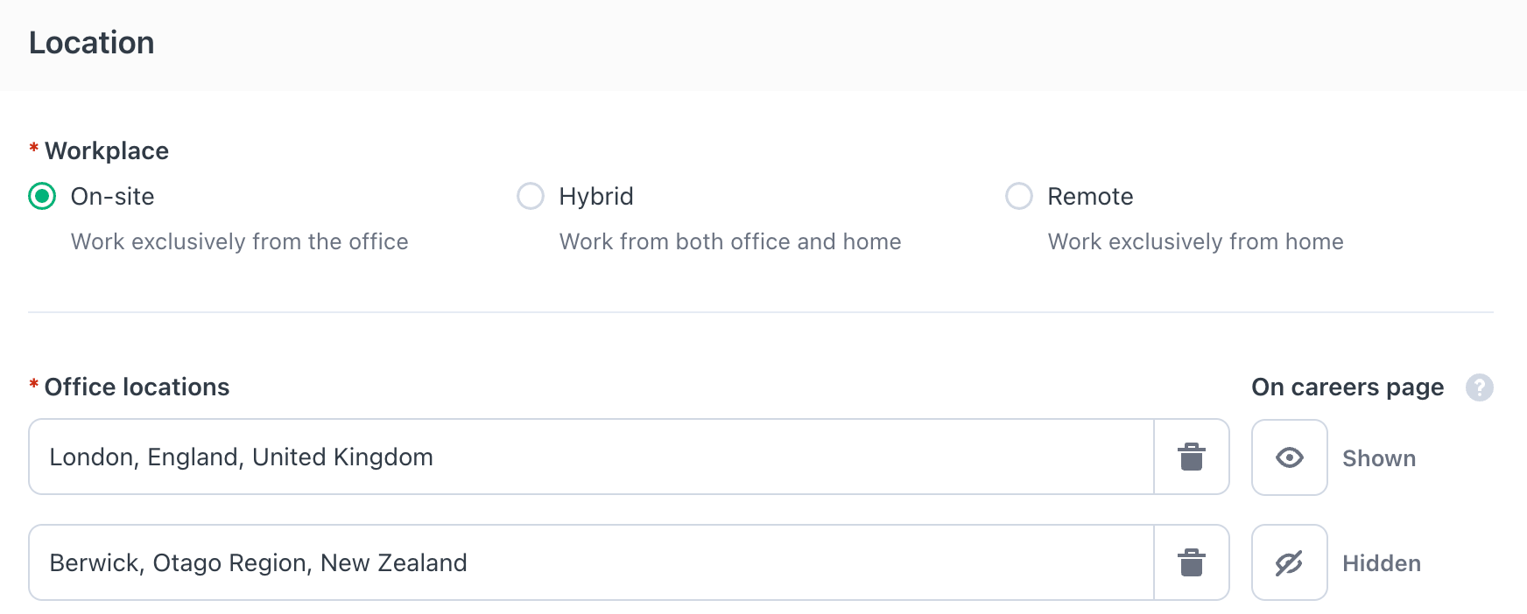Remove the Berwick location with trash icon
Screen dimensions: 1527x614
(1191, 562)
